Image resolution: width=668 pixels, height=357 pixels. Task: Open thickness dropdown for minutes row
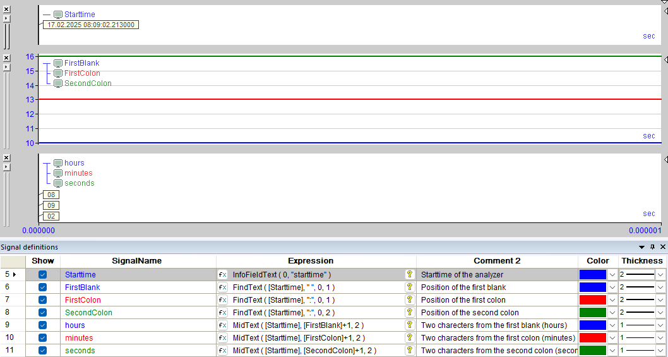660,338
